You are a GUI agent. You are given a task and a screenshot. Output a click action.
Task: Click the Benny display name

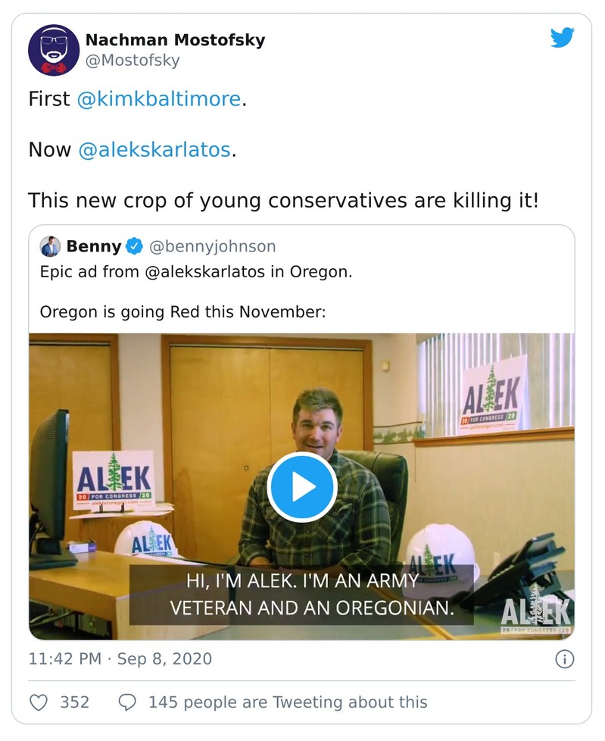[93, 246]
